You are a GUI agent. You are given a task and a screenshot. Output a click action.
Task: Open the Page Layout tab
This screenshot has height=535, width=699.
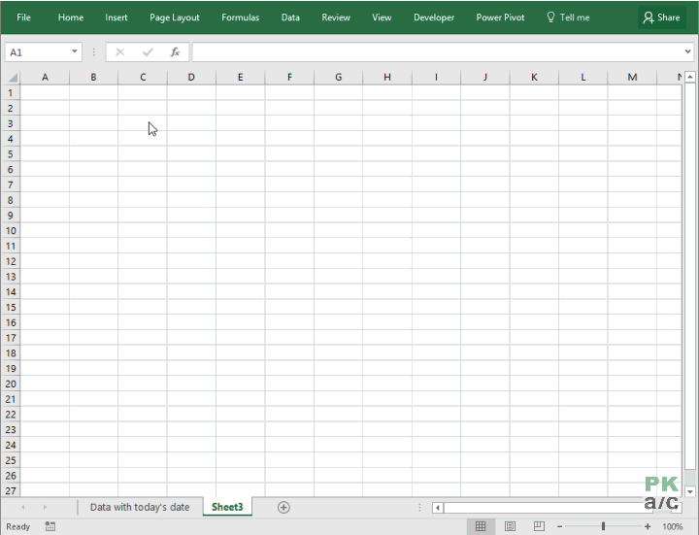tap(175, 17)
